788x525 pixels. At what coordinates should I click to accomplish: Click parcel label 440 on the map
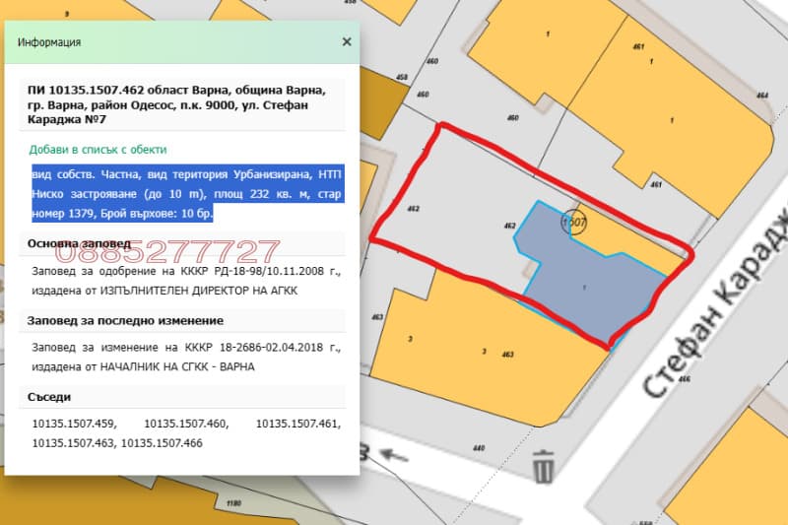coord(479,448)
